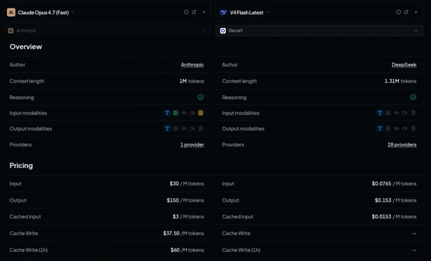
Task: Click Claude input modalities file icon
Action: point(201,113)
